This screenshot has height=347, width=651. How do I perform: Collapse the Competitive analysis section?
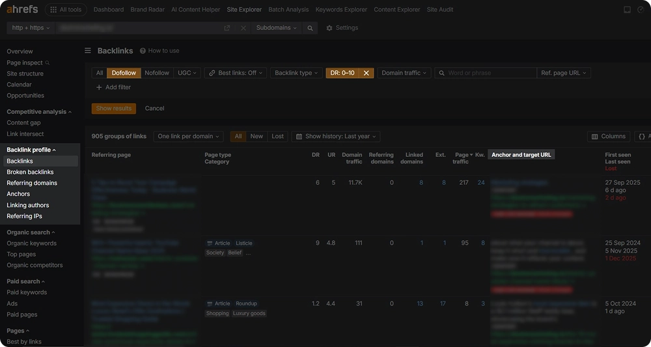39,112
